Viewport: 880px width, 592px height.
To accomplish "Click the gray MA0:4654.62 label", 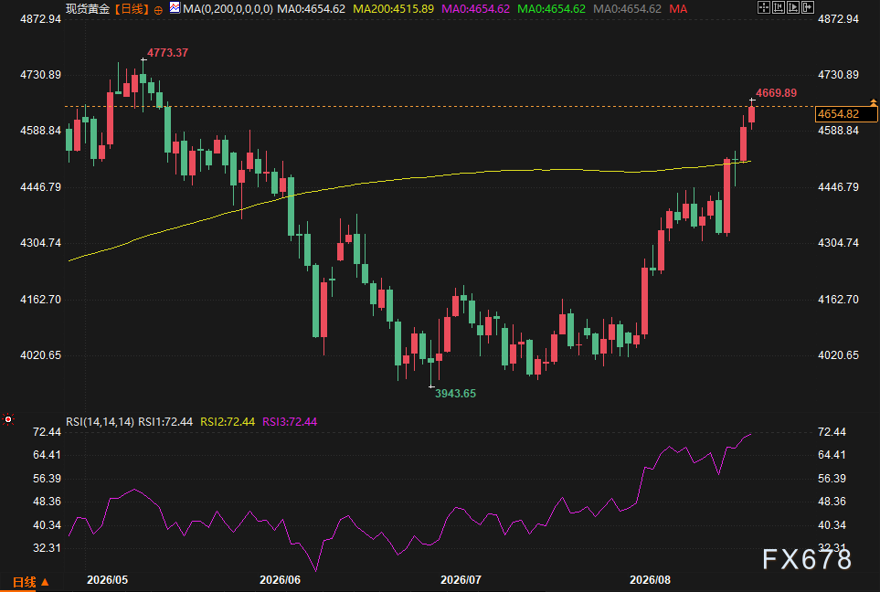I will (x=627, y=9).
